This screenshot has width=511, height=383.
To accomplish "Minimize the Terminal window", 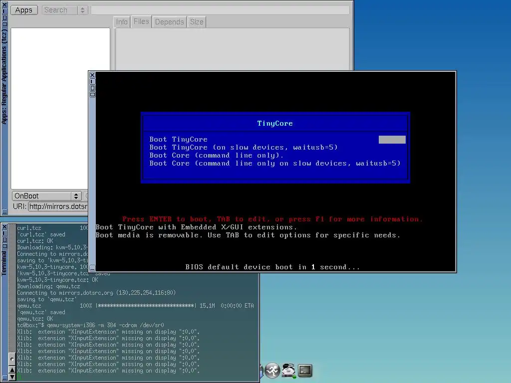I will (4, 233).
